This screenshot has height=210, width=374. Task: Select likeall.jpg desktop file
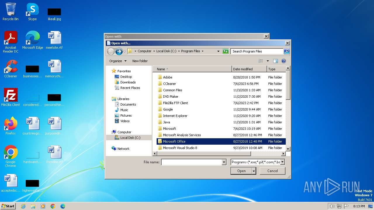(54, 14)
